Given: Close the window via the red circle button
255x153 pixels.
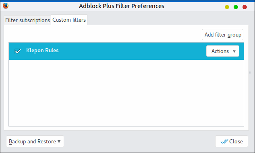Looking at the screenshot, I should (x=245, y=7).
